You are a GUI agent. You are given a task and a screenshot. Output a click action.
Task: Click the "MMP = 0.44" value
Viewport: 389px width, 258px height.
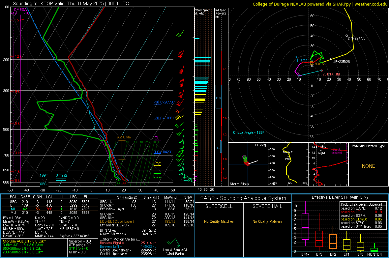(x=44, y=236)
